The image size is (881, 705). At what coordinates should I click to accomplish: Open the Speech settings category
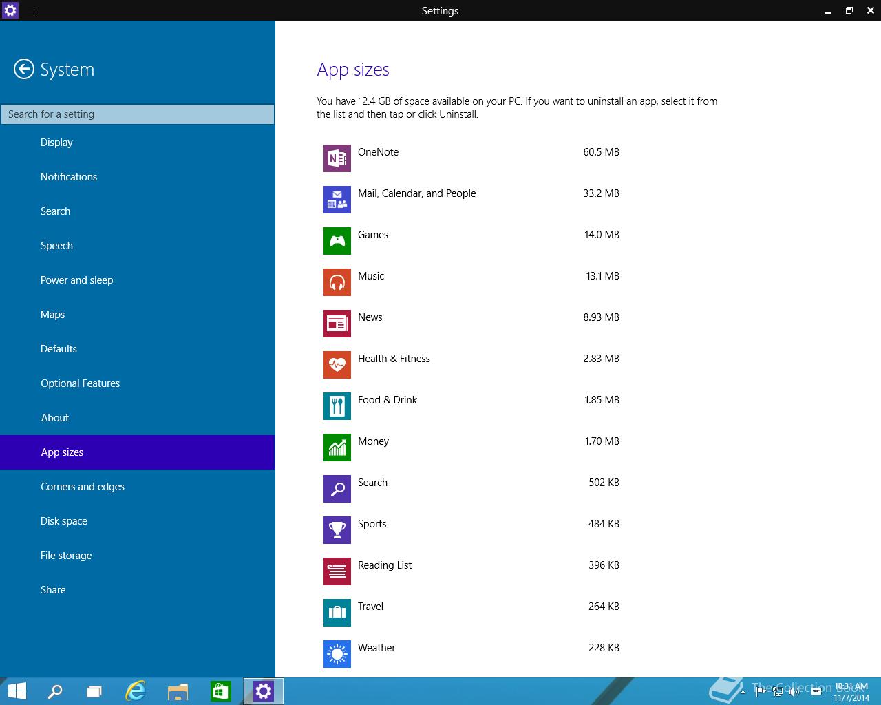tap(138, 246)
